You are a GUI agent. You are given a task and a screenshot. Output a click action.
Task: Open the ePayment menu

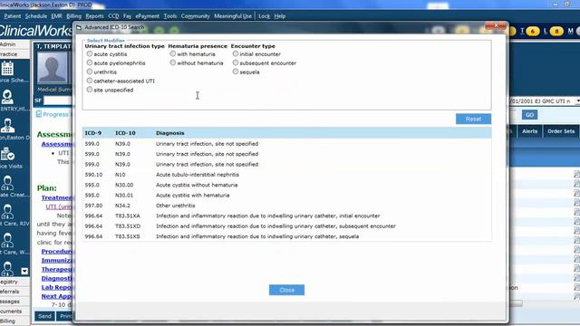147,16
